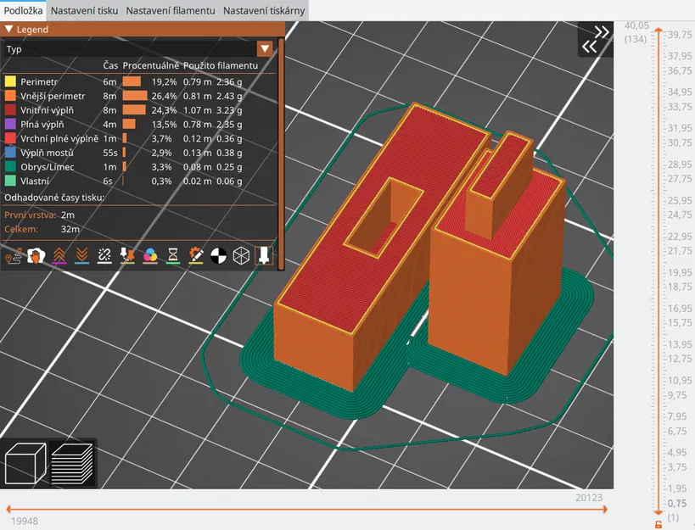Image resolution: width=695 pixels, height=530 pixels.
Task: Hide Vrchní plné výplně red swatch
Action: pos(10,138)
